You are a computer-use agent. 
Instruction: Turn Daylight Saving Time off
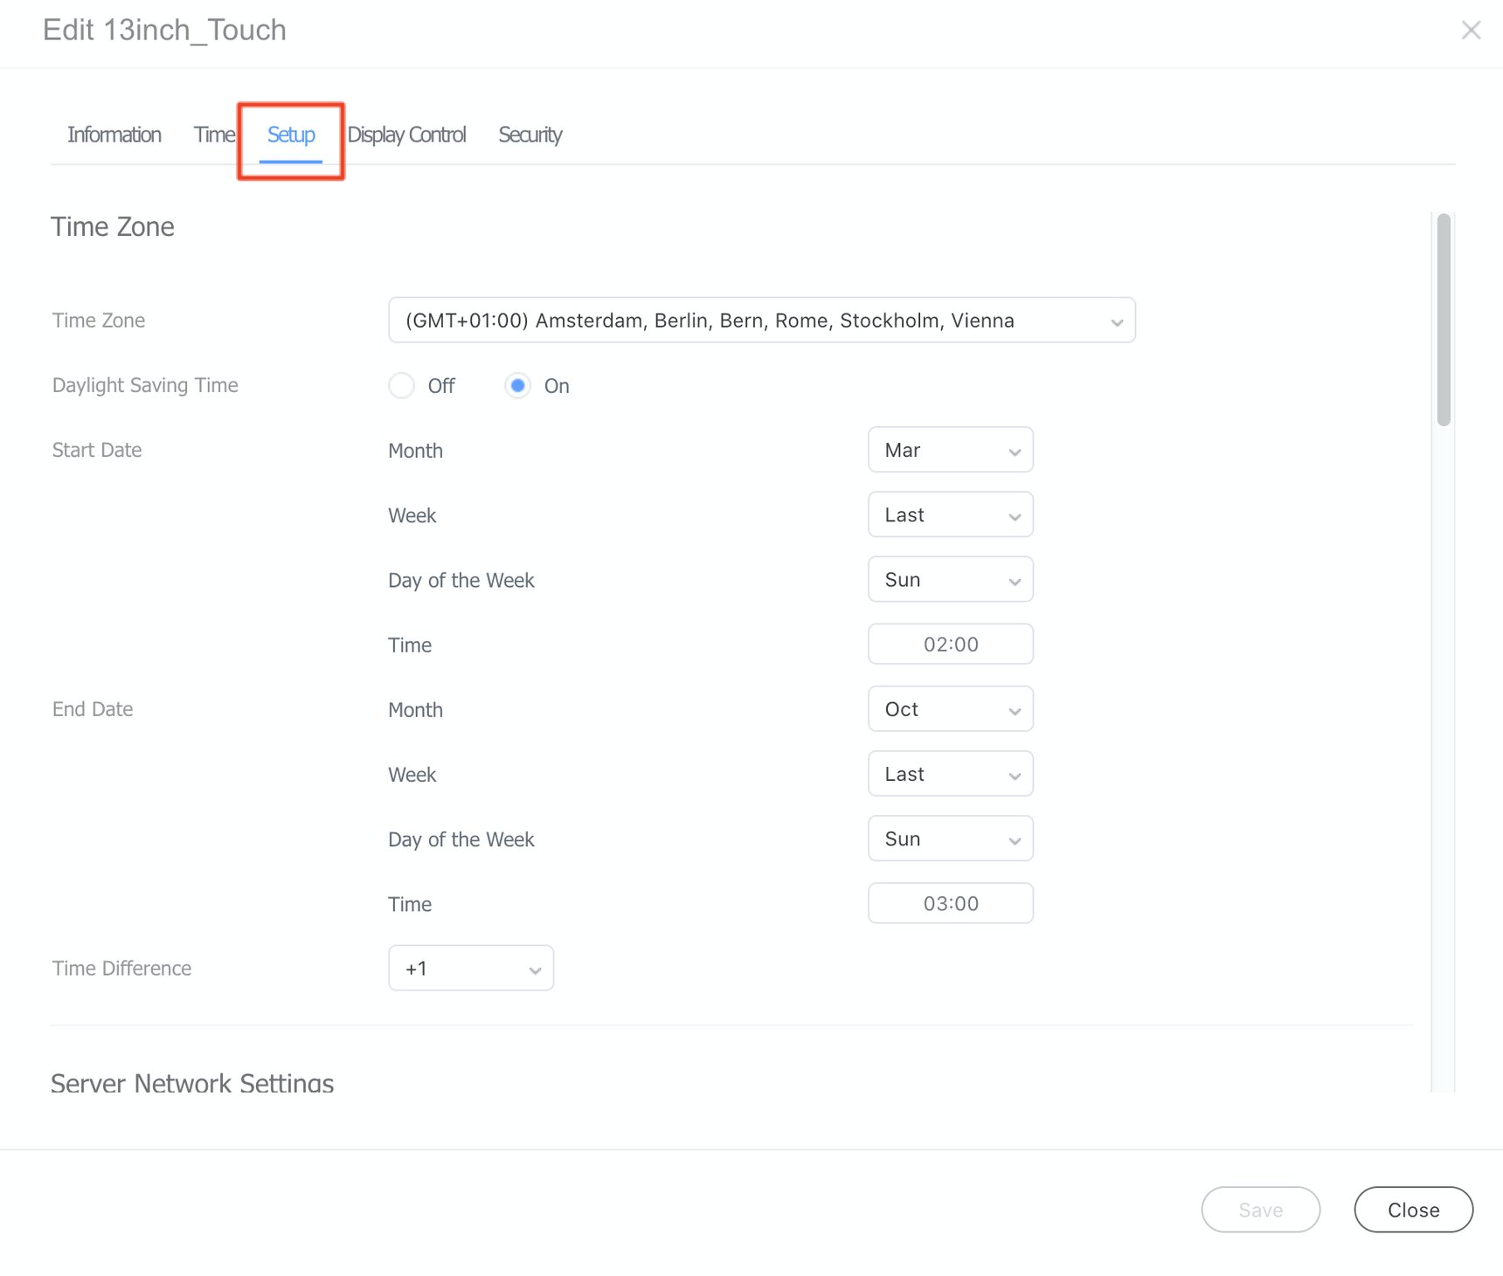(401, 385)
